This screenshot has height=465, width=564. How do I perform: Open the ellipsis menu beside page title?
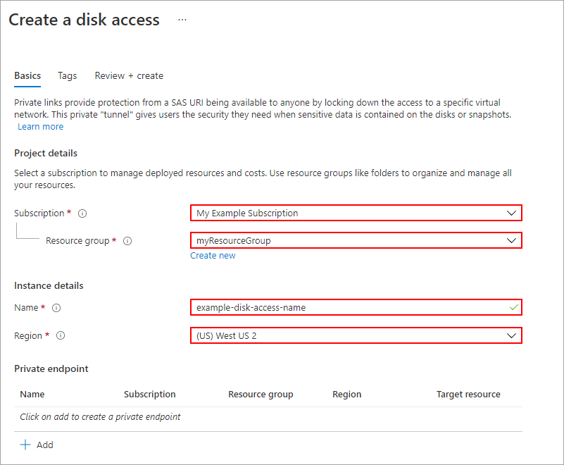pyautogui.click(x=182, y=20)
